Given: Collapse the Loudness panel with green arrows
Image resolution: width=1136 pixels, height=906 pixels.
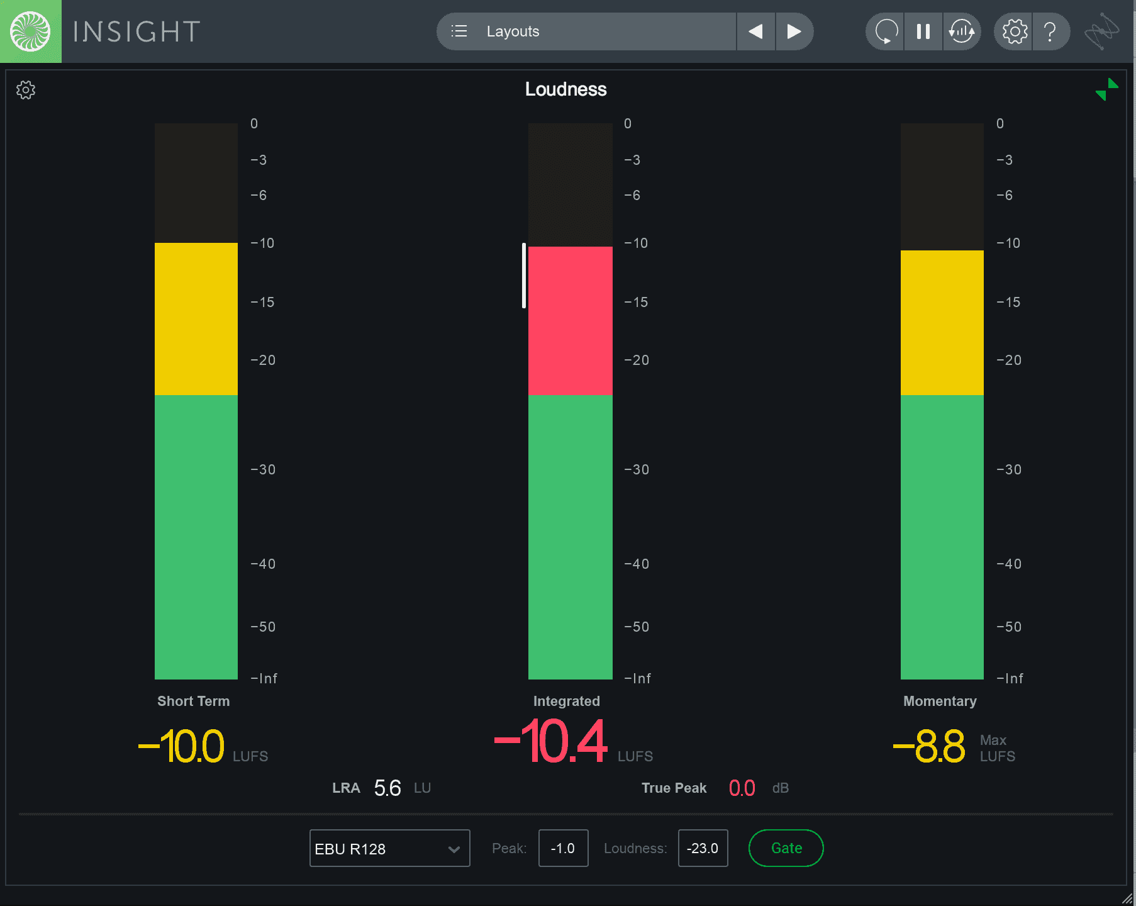Looking at the screenshot, I should [x=1106, y=89].
